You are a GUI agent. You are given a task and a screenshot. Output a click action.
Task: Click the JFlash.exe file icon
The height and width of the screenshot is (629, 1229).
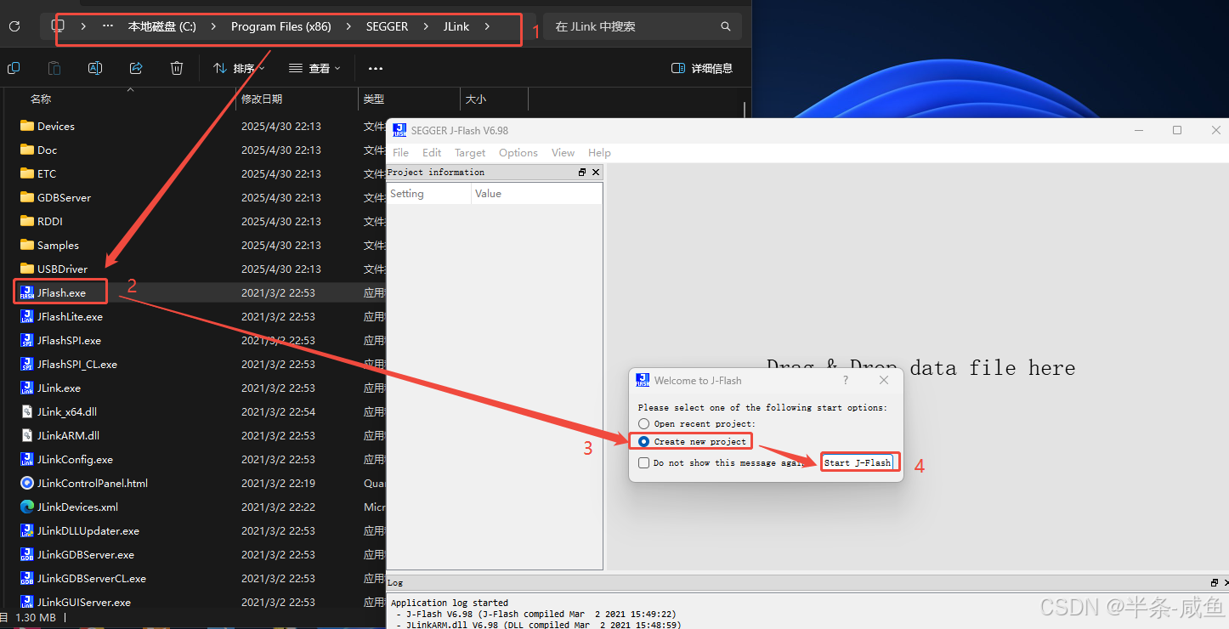pos(27,292)
